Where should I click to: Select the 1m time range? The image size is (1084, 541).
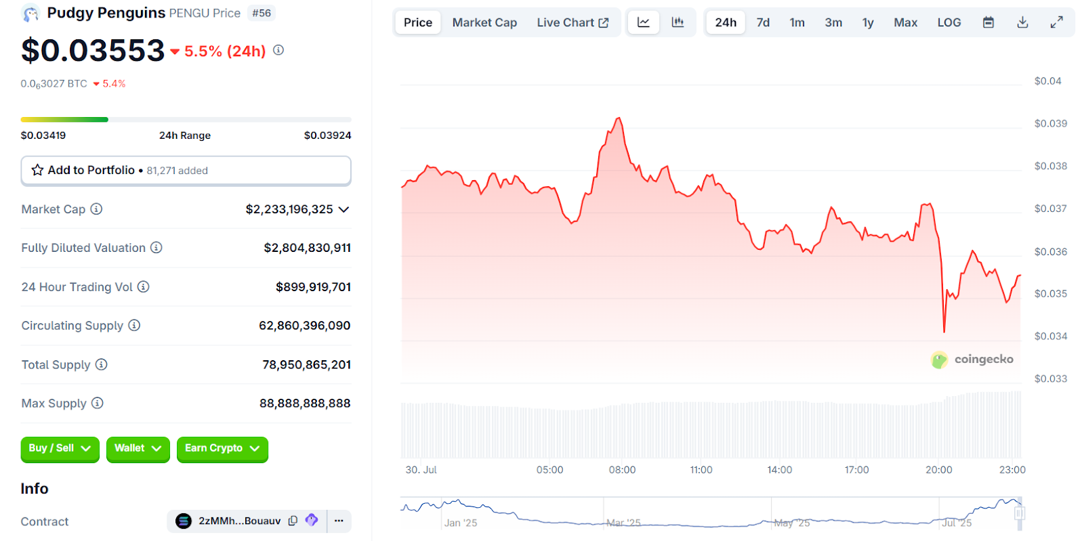(797, 22)
